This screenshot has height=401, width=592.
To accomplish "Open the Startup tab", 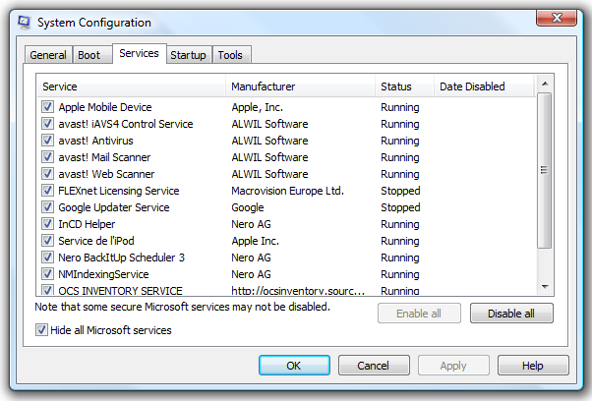I will pos(188,55).
